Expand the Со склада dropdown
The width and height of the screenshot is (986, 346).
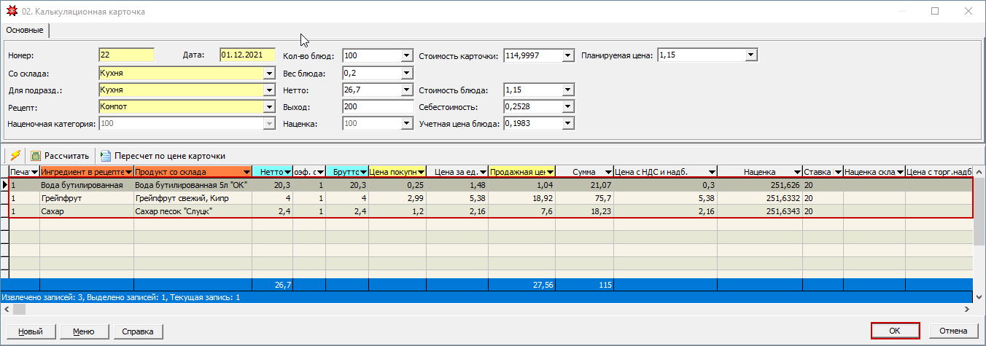coord(268,73)
